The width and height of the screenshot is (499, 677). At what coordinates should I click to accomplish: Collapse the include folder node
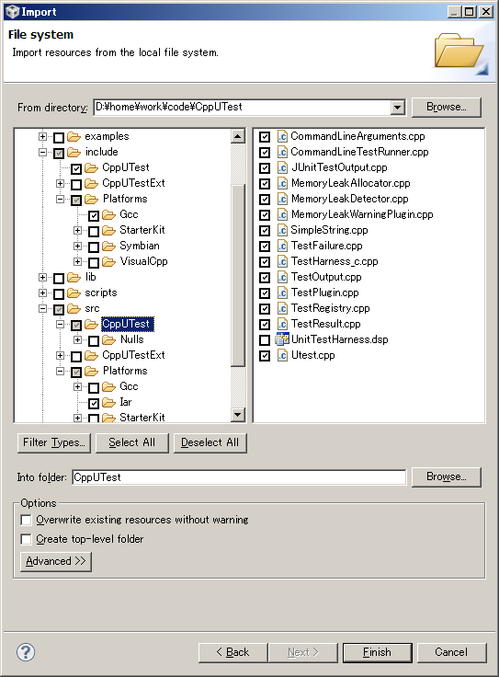coord(42,152)
